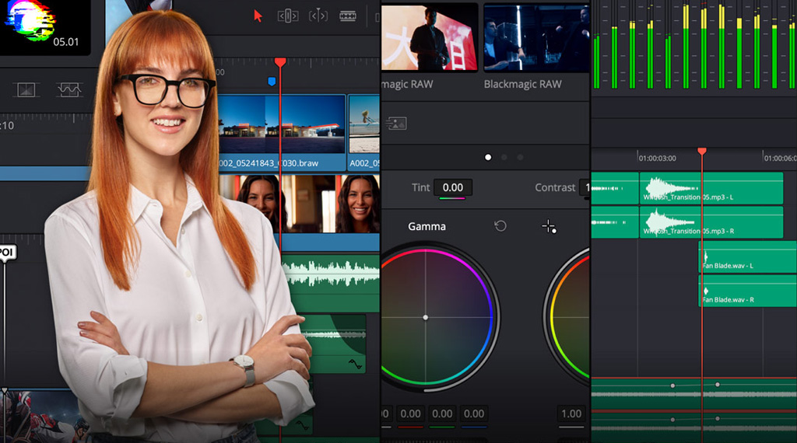The image size is (797, 443).
Task: Click the gallery still image icon below Blackmagic RAW
Action: click(396, 124)
